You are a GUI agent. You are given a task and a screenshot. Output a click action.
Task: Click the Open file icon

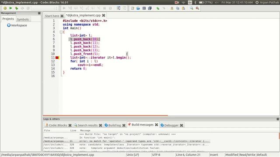coord(138,8)
